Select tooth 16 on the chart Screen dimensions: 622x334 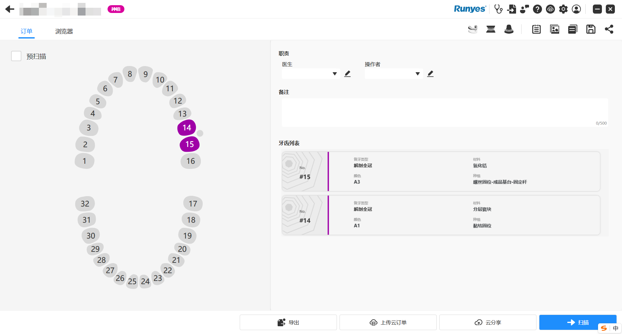click(x=190, y=161)
